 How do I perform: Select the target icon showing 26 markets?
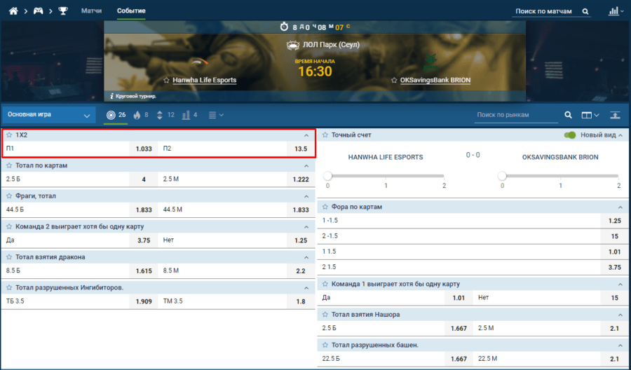111,115
